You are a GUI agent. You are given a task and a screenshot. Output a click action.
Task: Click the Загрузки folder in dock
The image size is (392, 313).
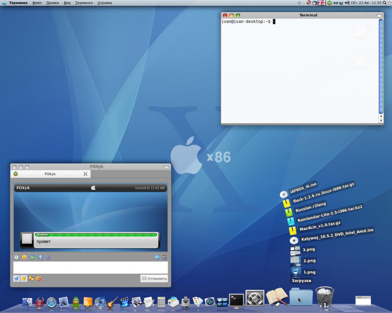(301, 296)
